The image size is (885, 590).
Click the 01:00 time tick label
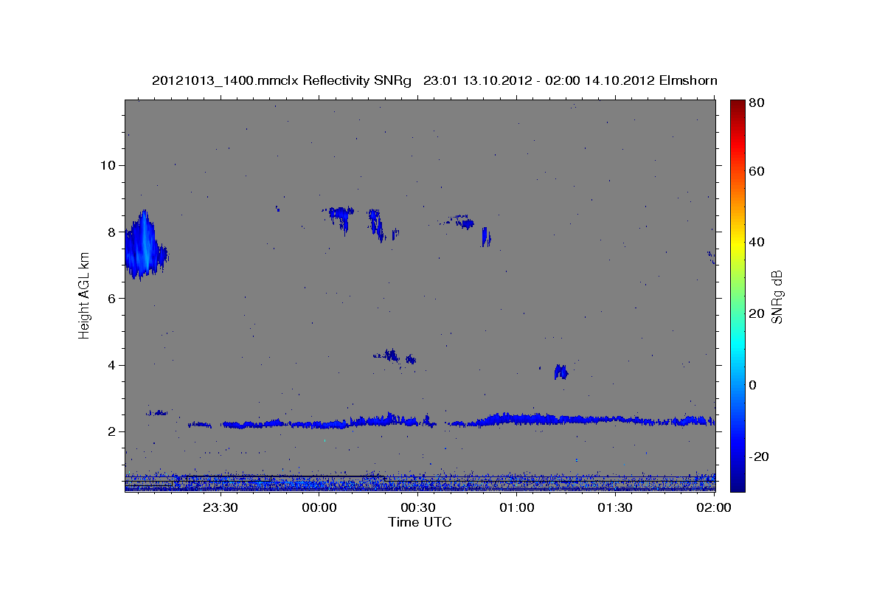click(516, 507)
